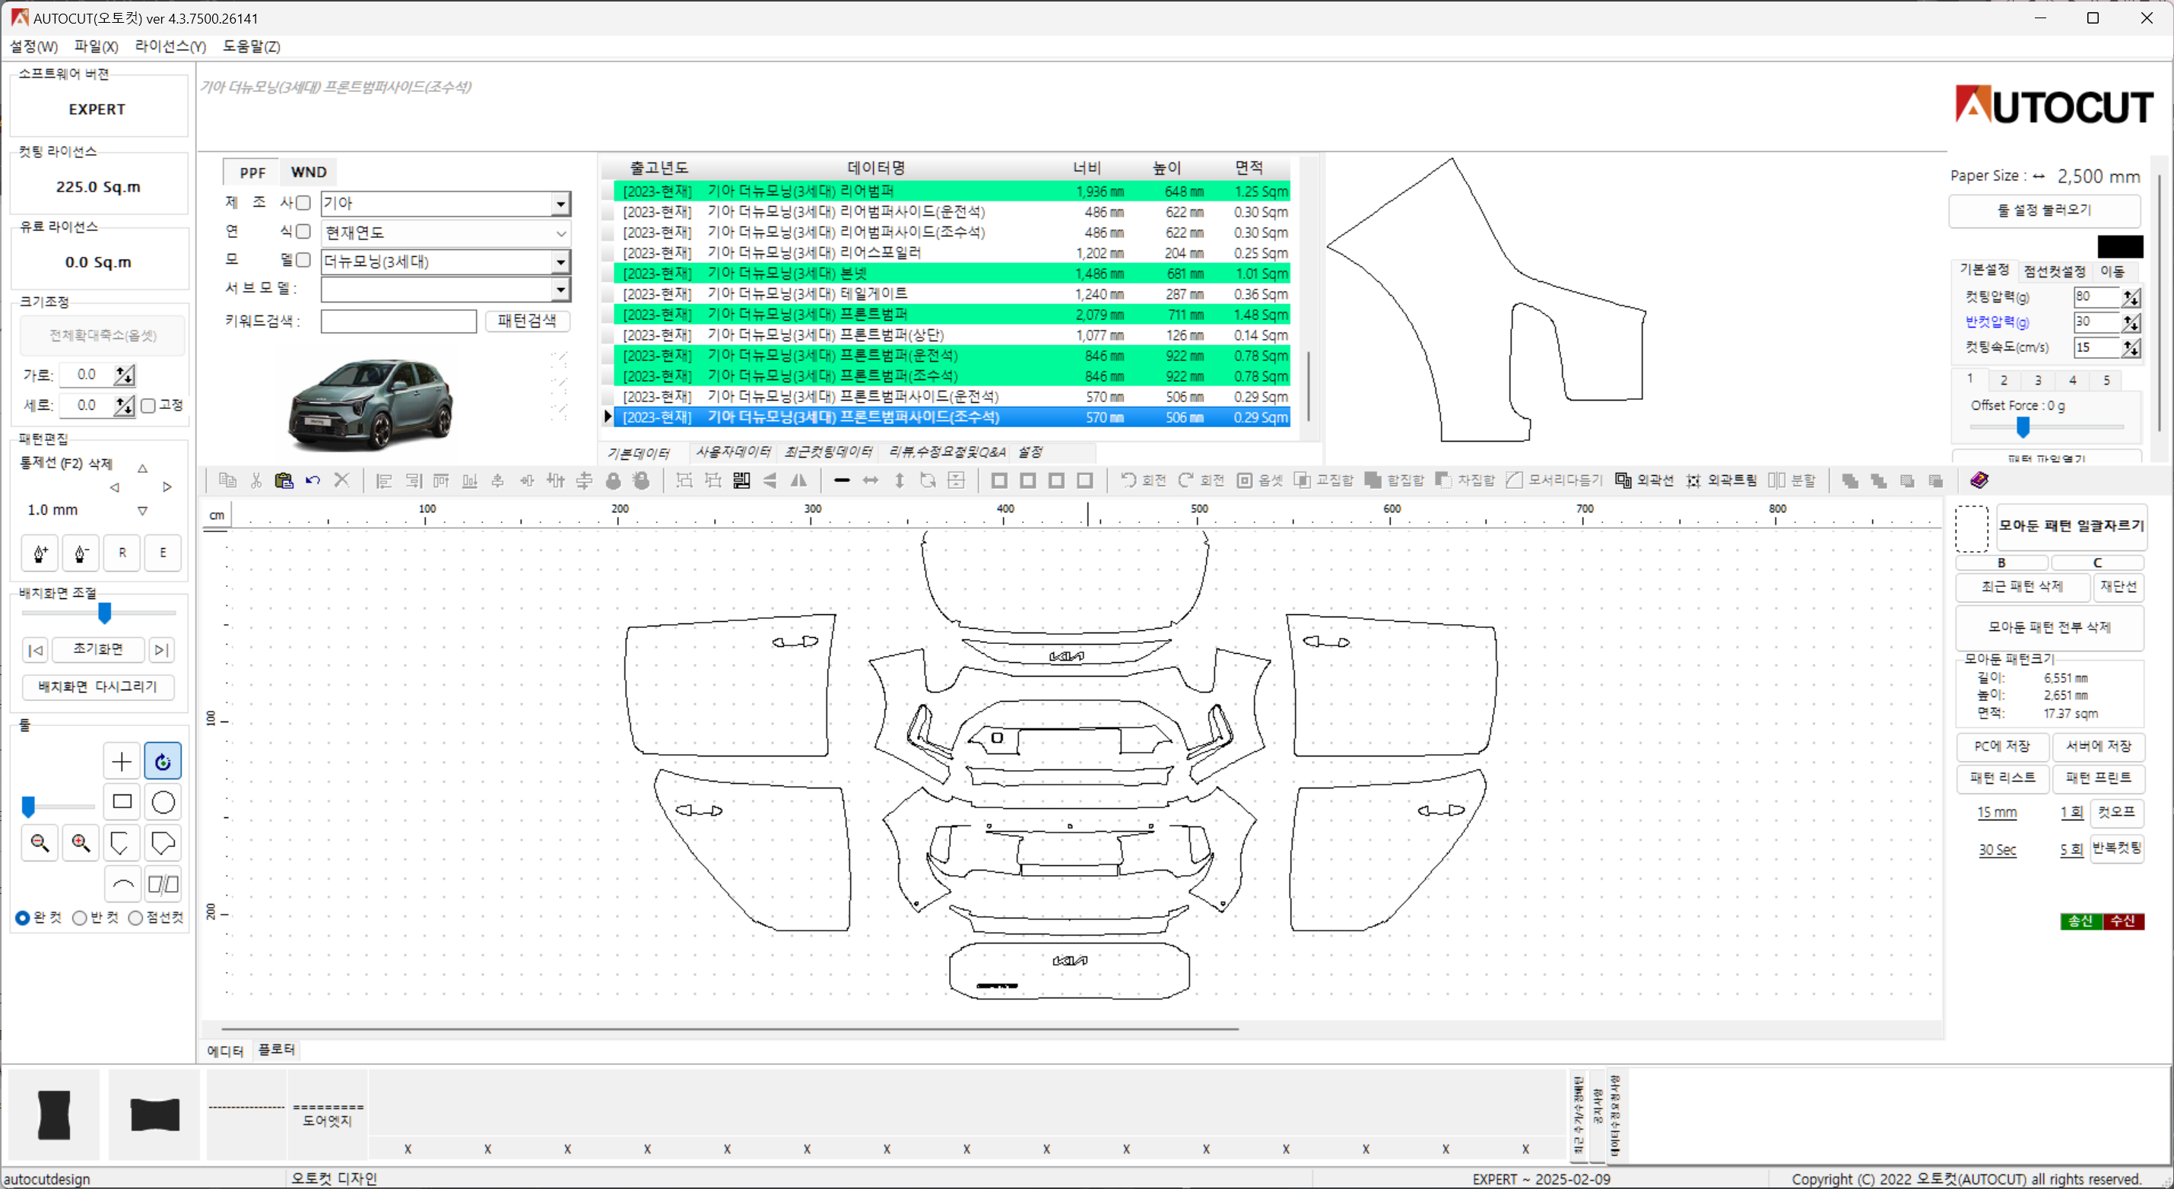The image size is (2174, 1189).
Task: Click the Align bottom icon
Action: 470,480
